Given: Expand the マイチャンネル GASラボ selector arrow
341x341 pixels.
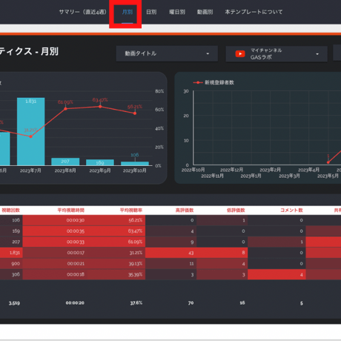Looking at the screenshot, I should [x=317, y=54].
